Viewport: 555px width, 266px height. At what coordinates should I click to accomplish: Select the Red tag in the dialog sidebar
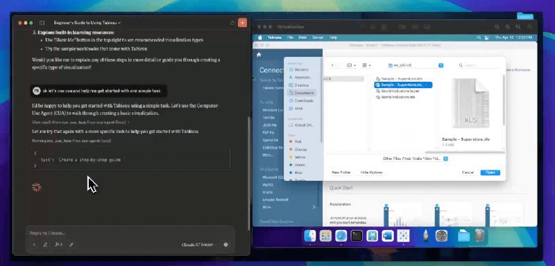click(x=295, y=141)
